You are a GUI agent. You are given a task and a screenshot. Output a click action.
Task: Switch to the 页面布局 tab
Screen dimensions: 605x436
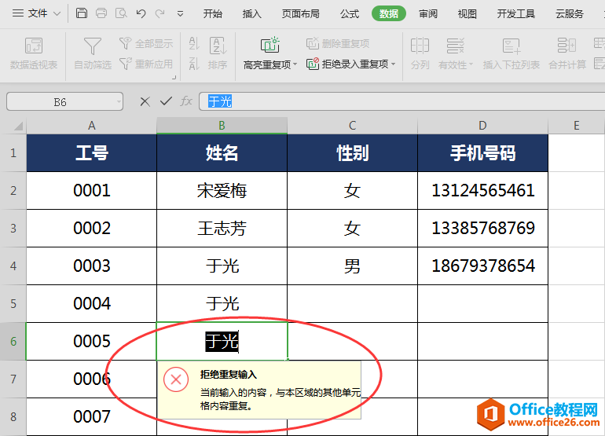[301, 13]
